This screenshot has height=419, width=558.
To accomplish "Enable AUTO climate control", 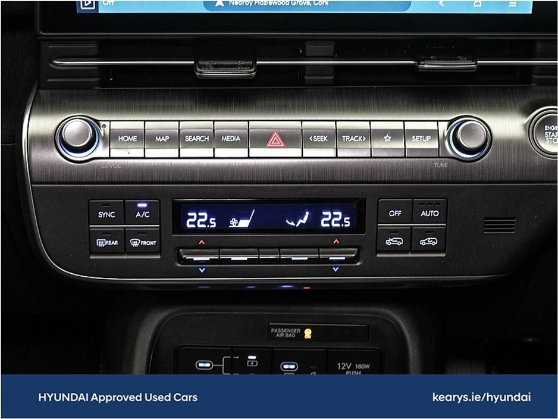I will [x=429, y=213].
